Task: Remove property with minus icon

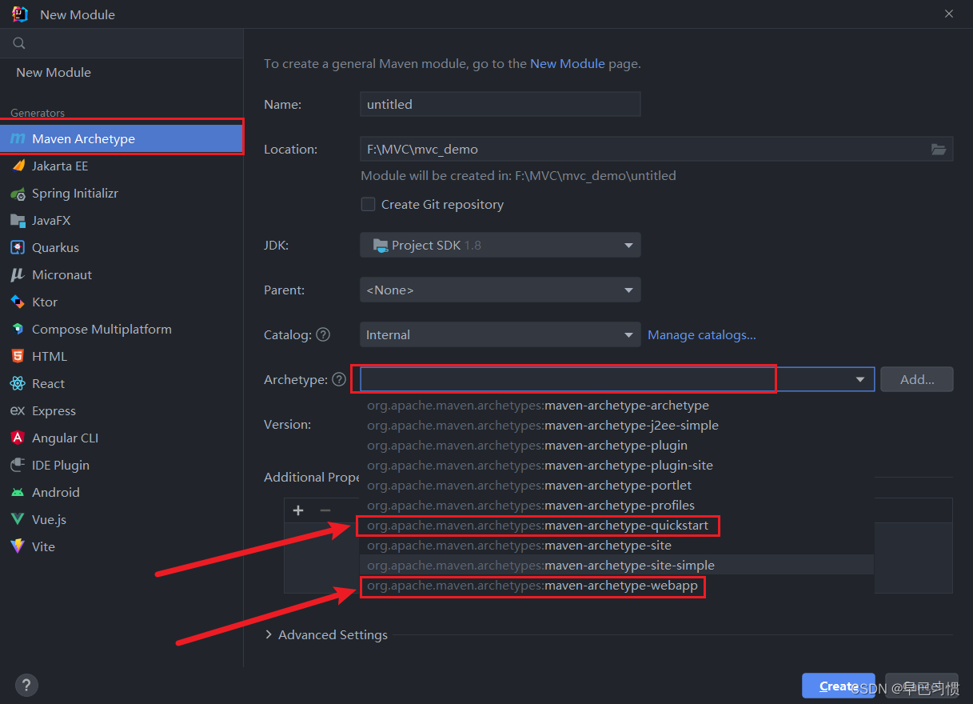Action: tap(325, 510)
